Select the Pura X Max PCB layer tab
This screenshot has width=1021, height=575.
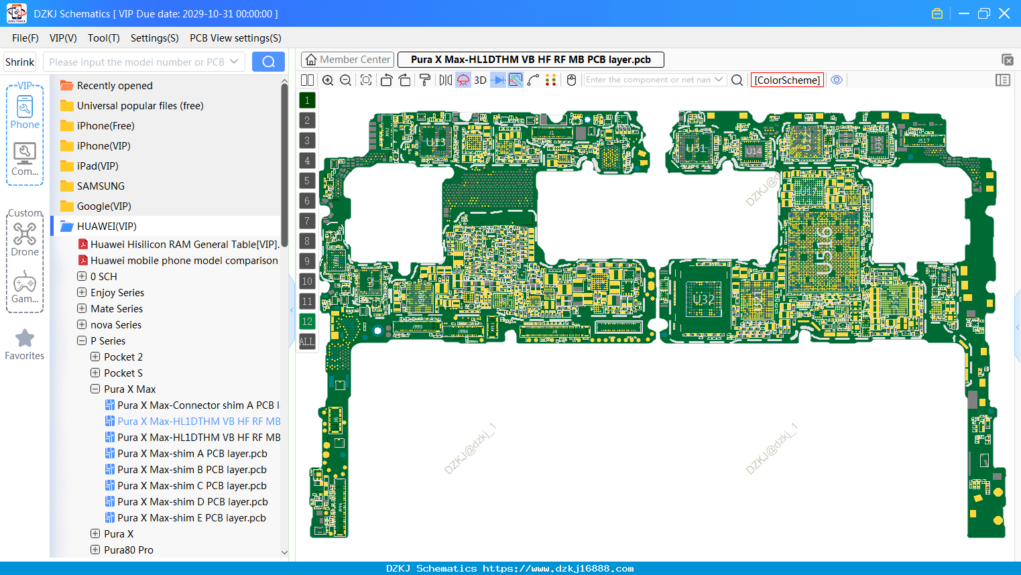[x=531, y=60]
